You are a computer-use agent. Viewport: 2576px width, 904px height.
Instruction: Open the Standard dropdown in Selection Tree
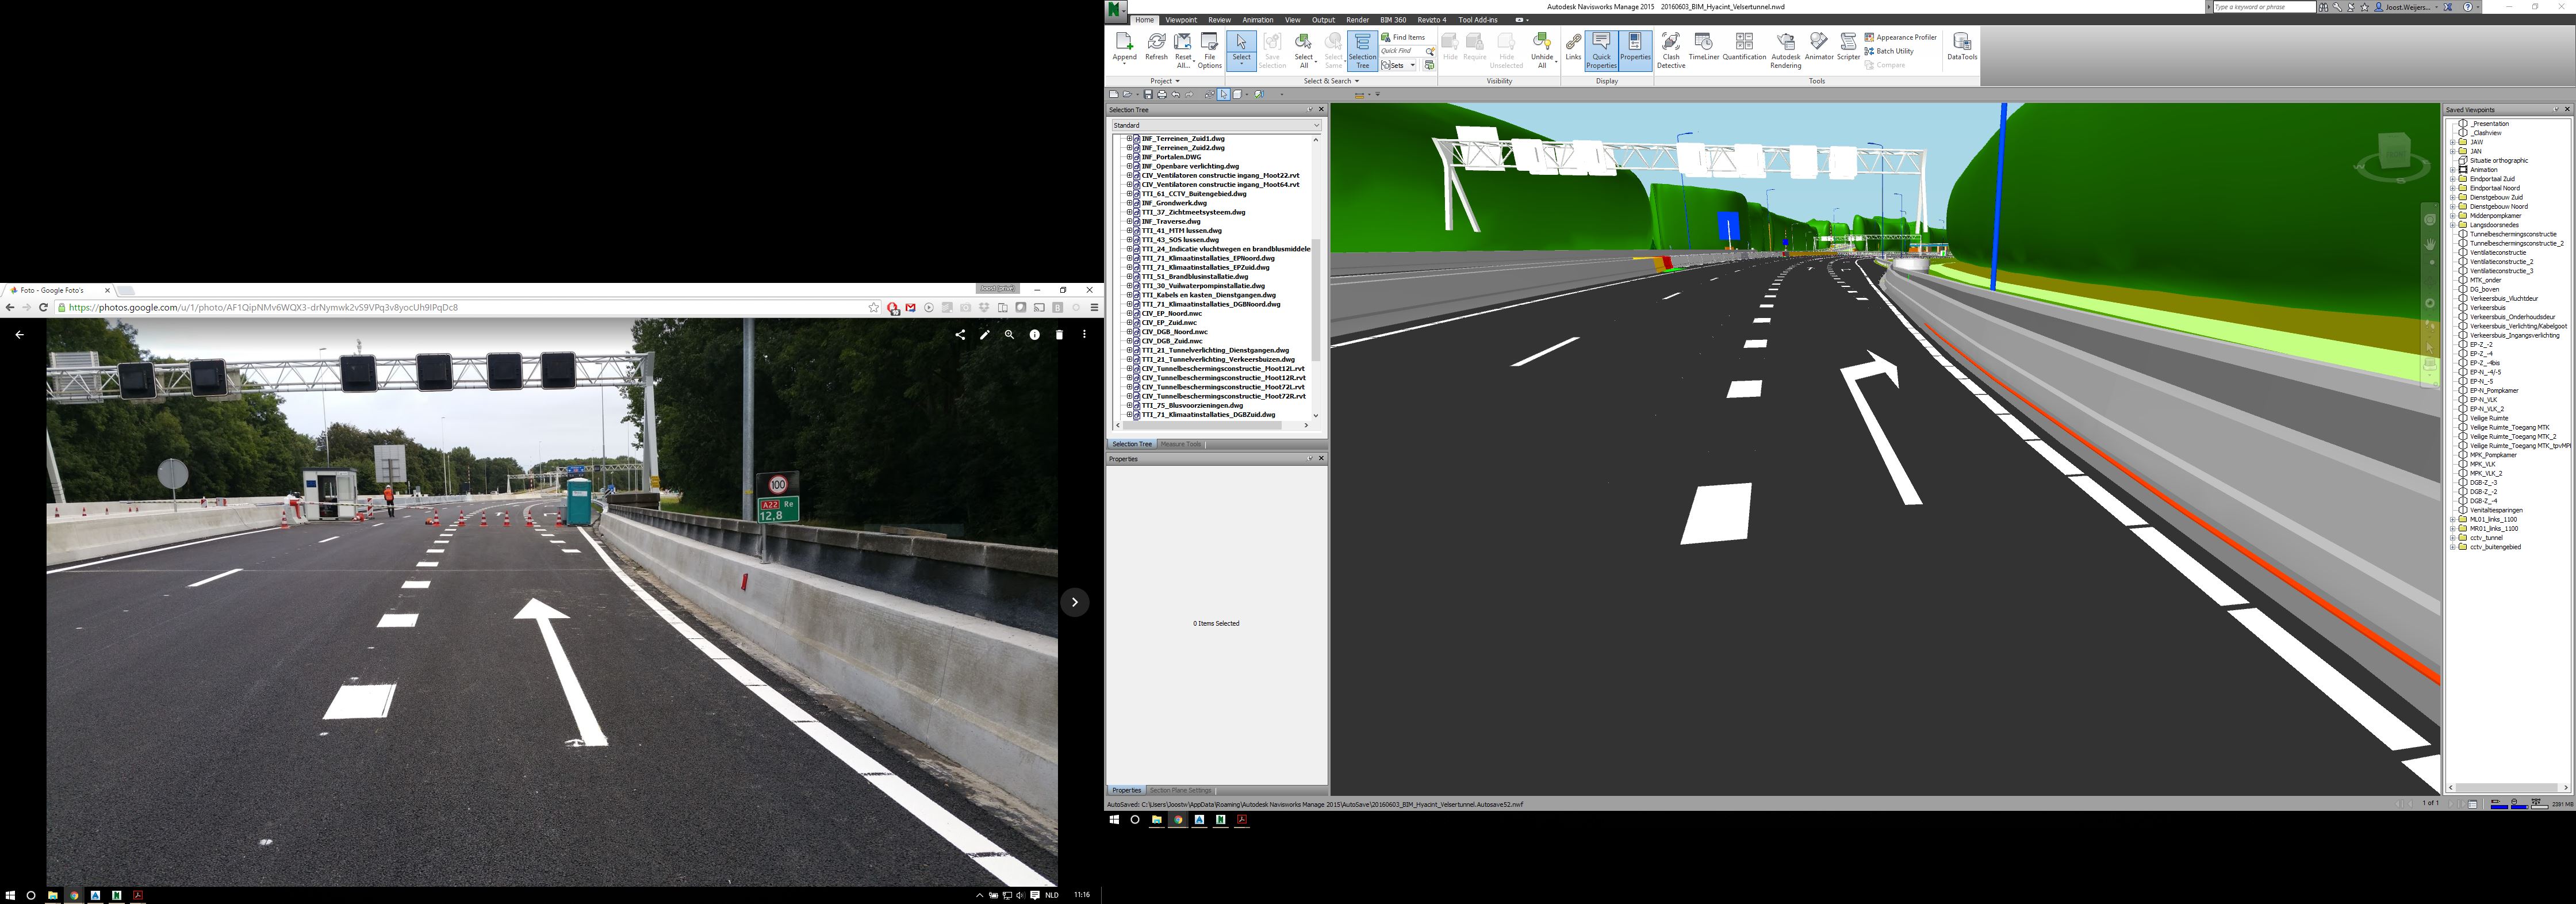(x=1216, y=125)
